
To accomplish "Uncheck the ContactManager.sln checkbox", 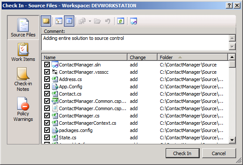I will click(47, 65).
